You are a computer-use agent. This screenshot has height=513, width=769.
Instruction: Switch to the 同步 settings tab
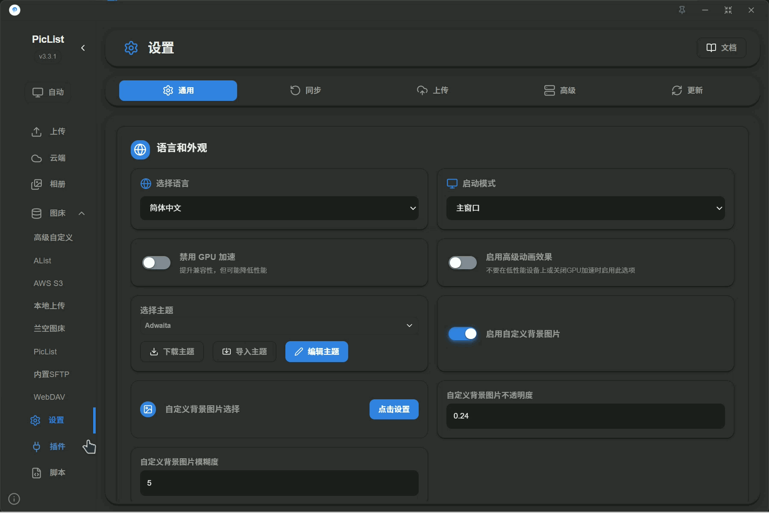305,90
